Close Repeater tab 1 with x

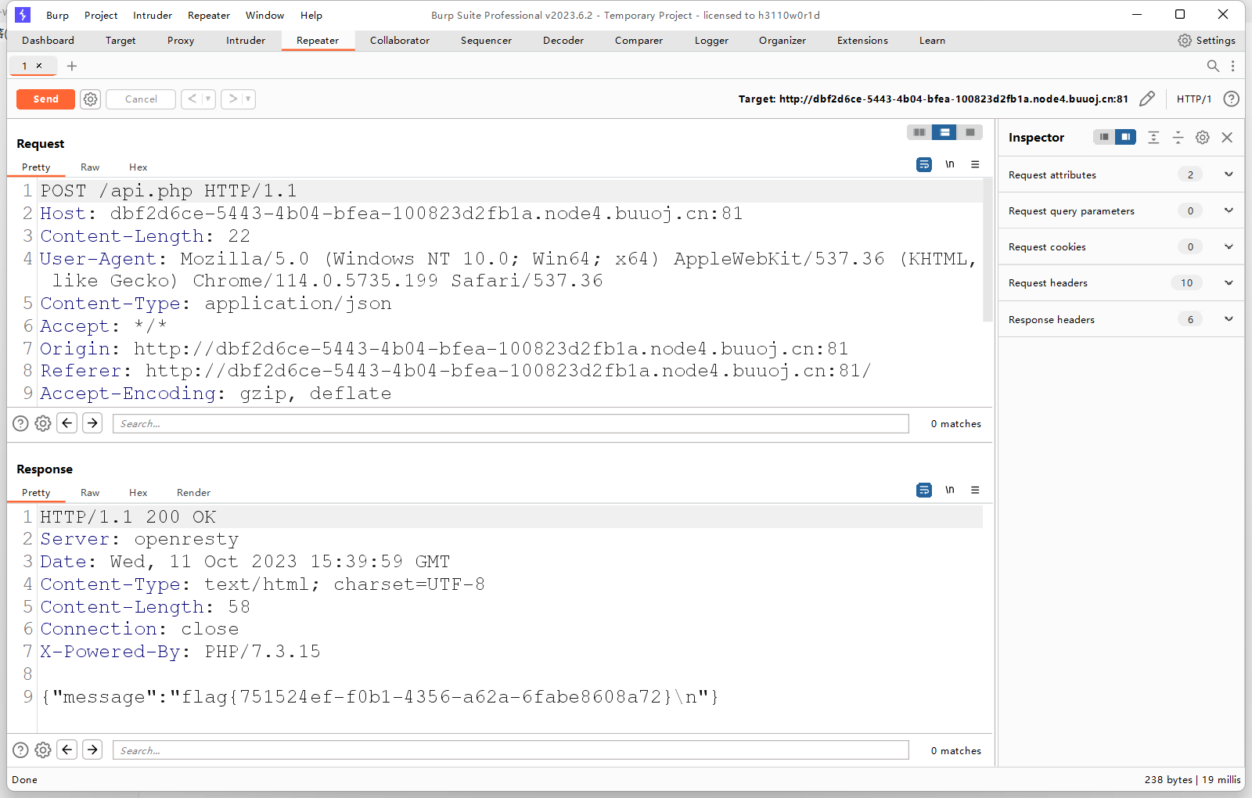pyautogui.click(x=39, y=66)
